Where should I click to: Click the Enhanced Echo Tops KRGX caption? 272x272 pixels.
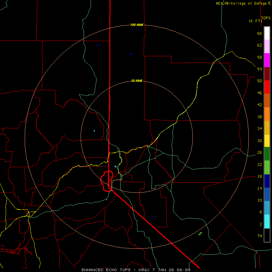point(136,270)
